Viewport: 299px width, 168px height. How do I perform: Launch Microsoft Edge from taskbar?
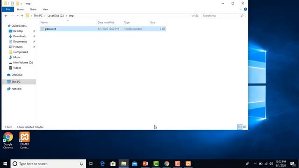point(102,164)
